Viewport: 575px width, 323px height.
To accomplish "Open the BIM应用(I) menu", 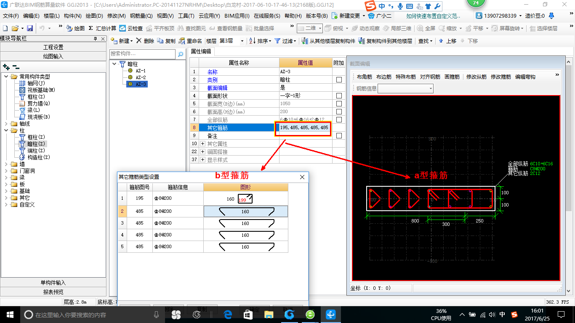I will [237, 16].
